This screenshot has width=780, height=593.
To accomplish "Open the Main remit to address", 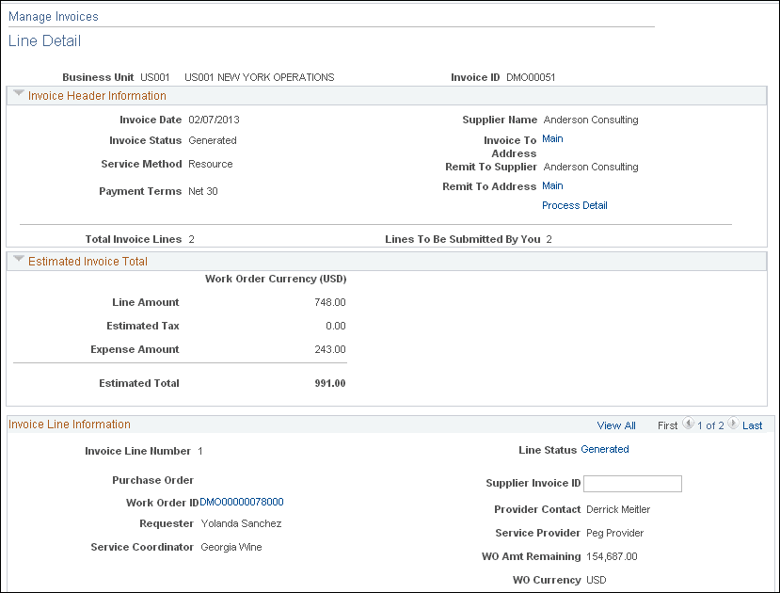I will [x=552, y=185].
